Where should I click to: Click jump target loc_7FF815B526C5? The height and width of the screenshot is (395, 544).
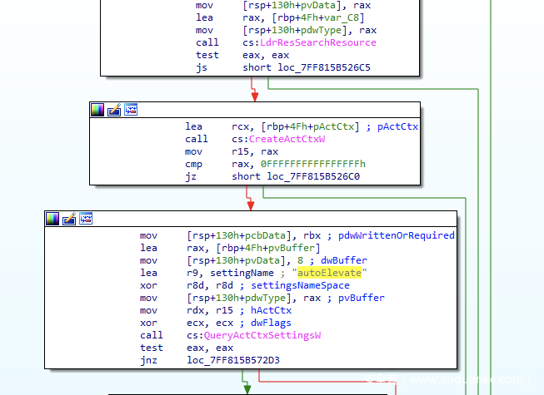click(x=324, y=67)
